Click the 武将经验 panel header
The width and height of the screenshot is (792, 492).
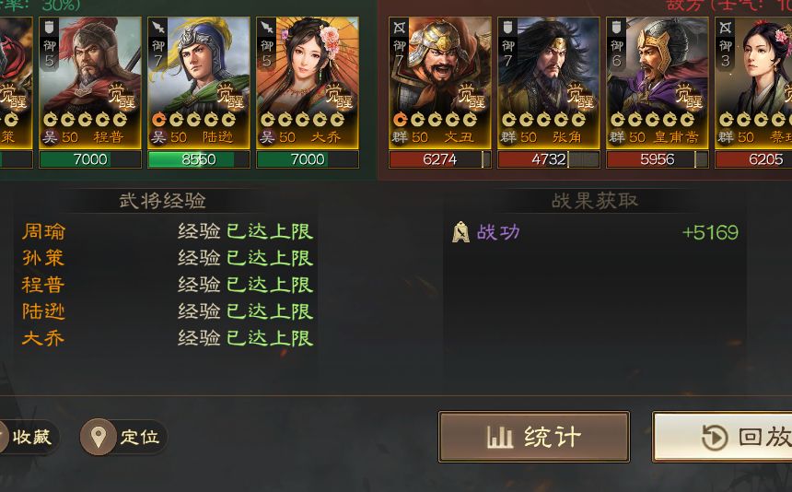point(163,201)
